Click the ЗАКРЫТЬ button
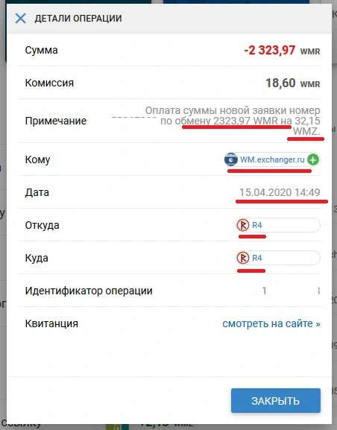Screen dimensions: 337x430 click(276, 401)
